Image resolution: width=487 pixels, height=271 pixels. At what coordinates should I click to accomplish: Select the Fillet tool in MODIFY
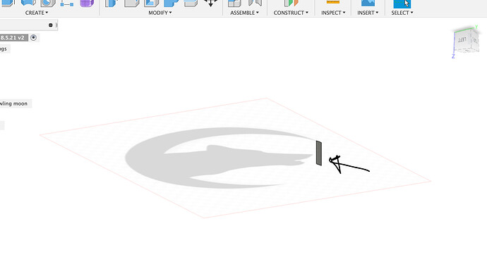[131, 3]
